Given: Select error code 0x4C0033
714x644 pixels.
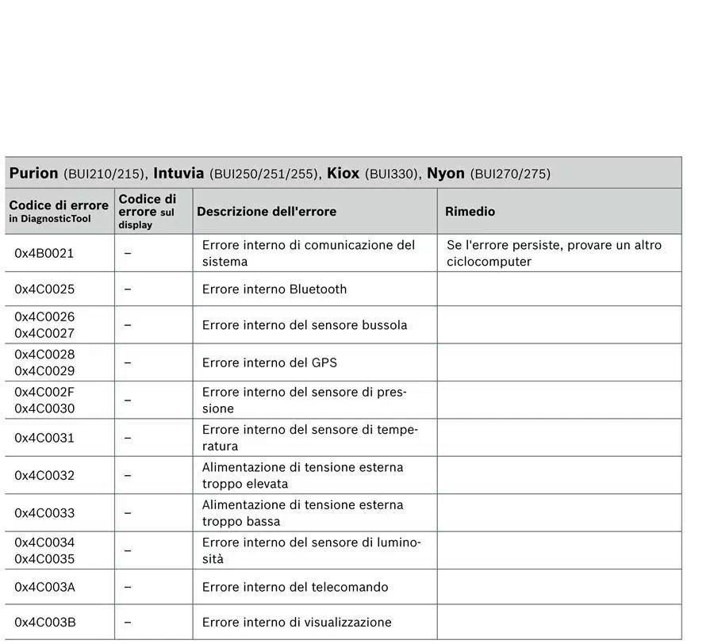Looking at the screenshot, I should (x=44, y=513).
